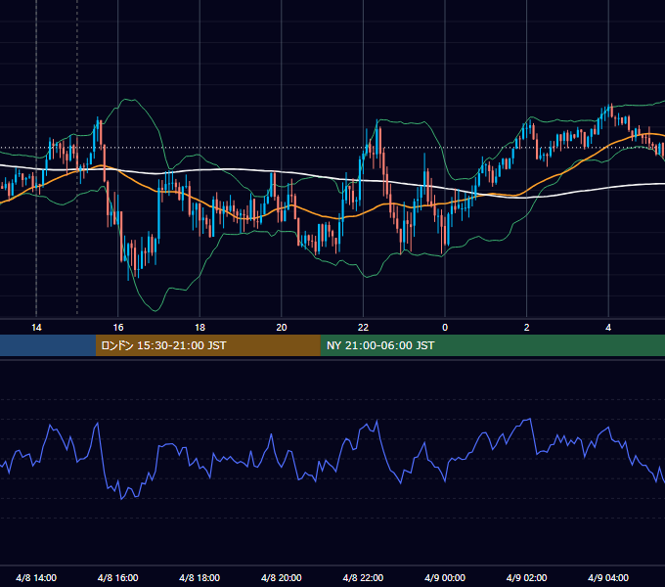
Task: Click hour label 22 on price chart axis
Action: [363, 328]
